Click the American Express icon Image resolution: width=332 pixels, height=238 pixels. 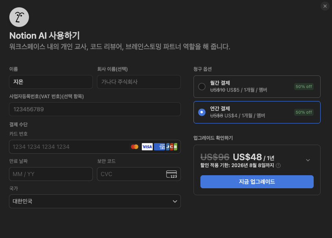(x=159, y=146)
